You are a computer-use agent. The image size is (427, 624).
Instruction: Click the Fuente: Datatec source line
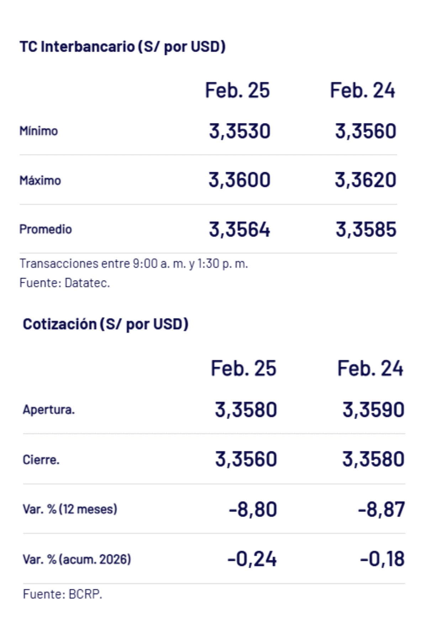tap(64, 283)
